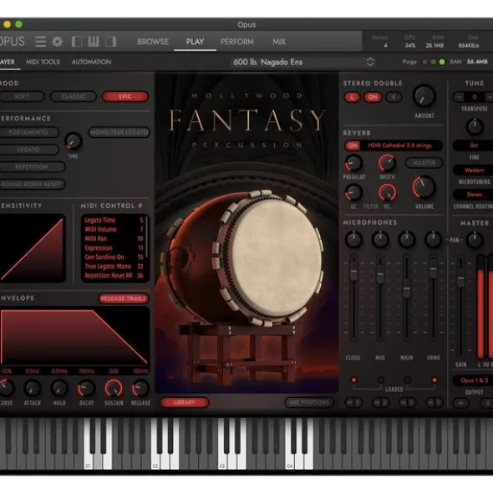Switch to the Perform tab
Viewport: 493px width, 494px height.
click(237, 42)
